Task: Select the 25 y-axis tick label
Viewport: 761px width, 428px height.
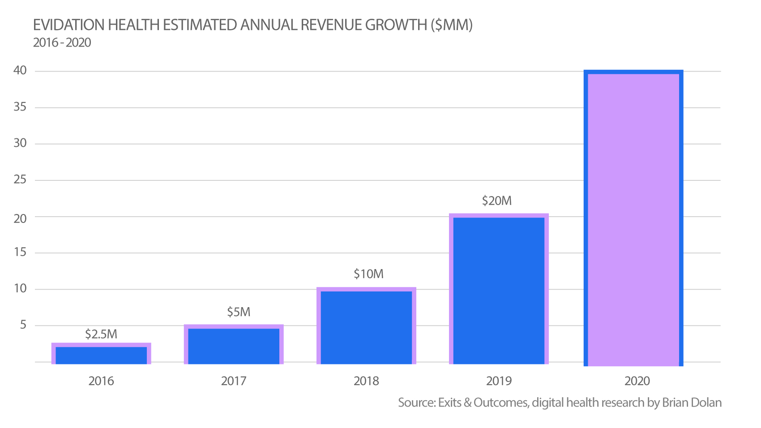Action: (x=20, y=180)
